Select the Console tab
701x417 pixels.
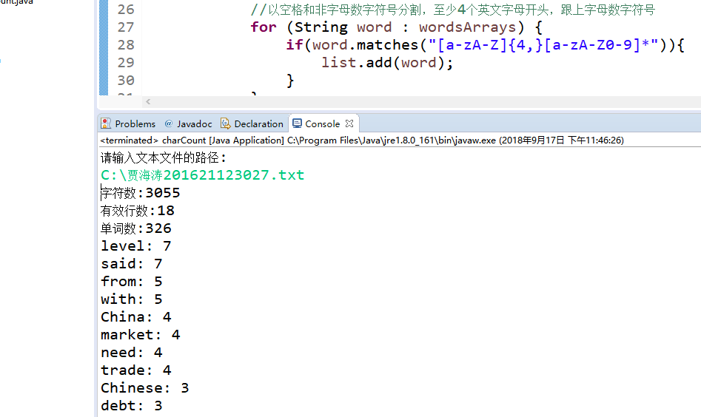322,123
